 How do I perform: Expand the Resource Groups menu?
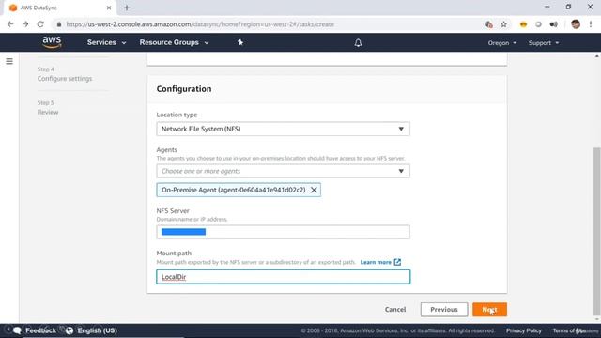tap(174, 42)
